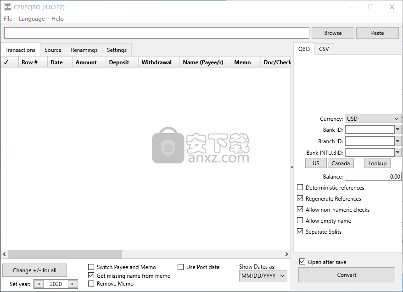
Task: Enable Allow empty name checkbox
Action: [x=300, y=220]
